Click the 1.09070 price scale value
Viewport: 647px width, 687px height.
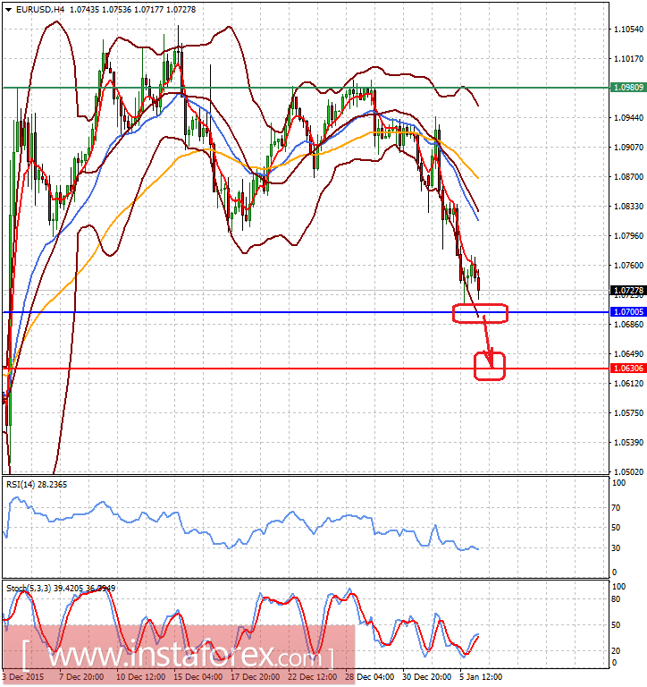pos(628,148)
